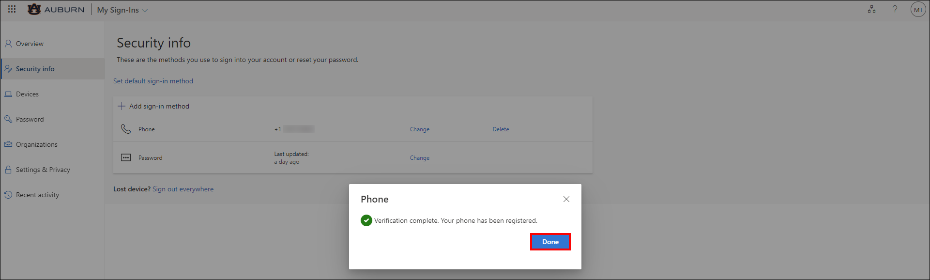Click Set default sign-in method link
Screen dimensions: 930x280
pos(153,81)
